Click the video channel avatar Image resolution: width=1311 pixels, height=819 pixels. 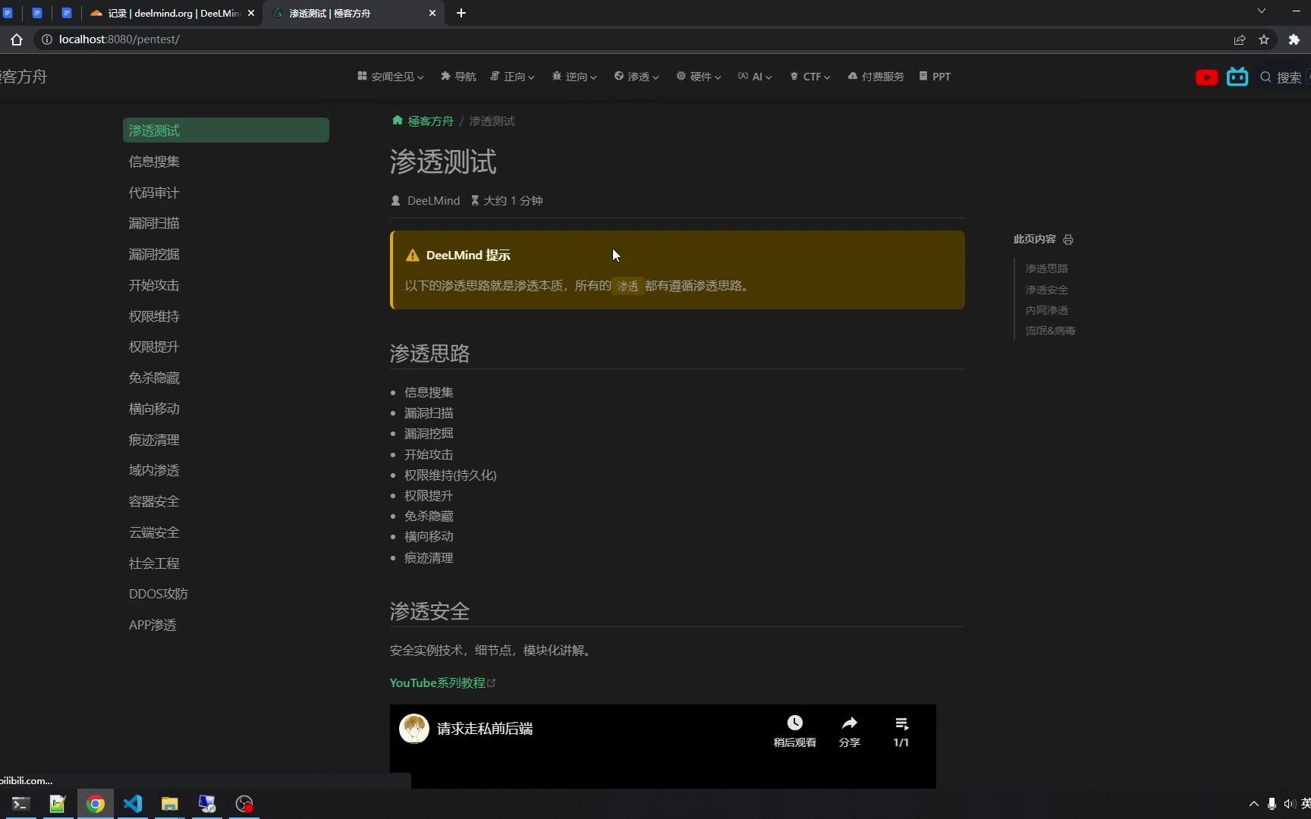click(x=414, y=729)
